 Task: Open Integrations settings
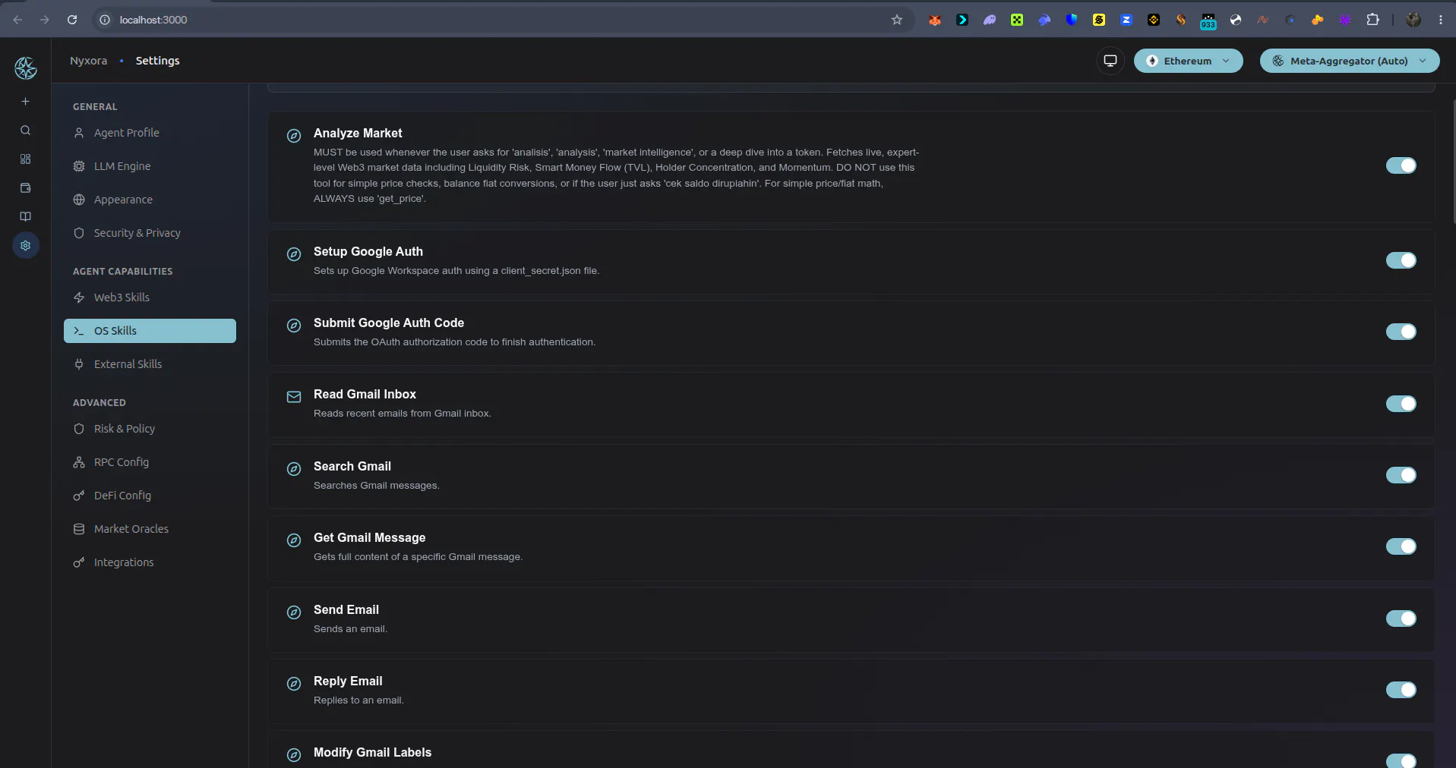click(x=150, y=562)
